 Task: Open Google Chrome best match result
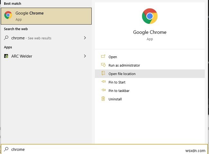[46, 16]
